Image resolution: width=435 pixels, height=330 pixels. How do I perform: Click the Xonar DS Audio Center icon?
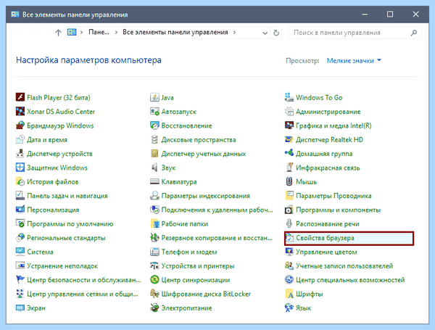pos(20,111)
